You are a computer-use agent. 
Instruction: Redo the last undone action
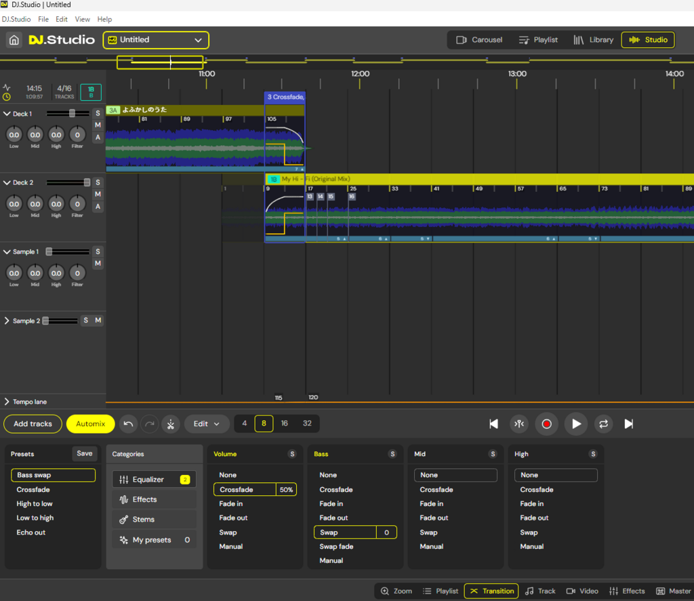point(150,424)
